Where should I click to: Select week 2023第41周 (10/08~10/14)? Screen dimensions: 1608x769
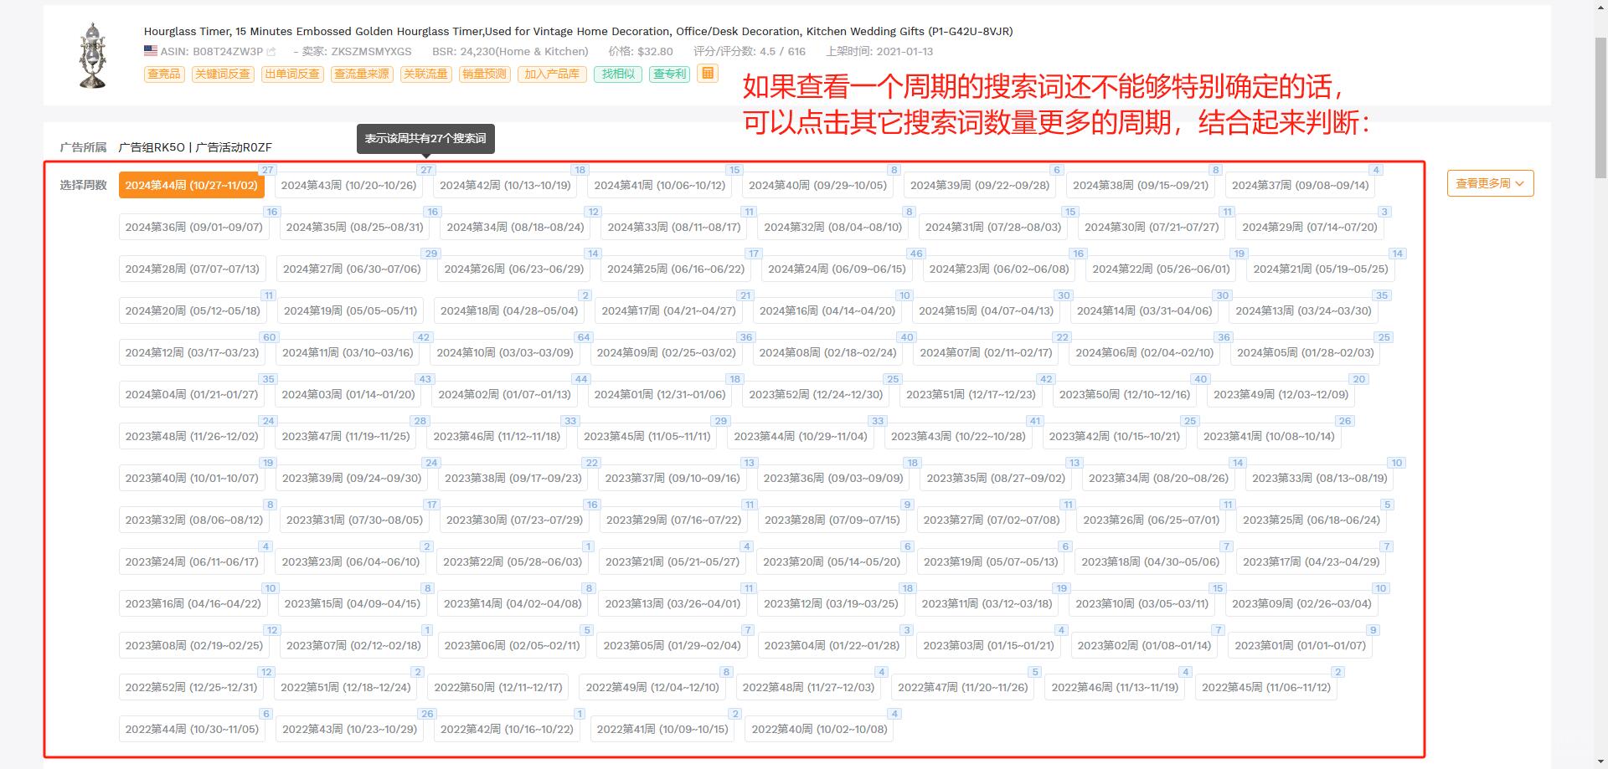[x=1269, y=436]
